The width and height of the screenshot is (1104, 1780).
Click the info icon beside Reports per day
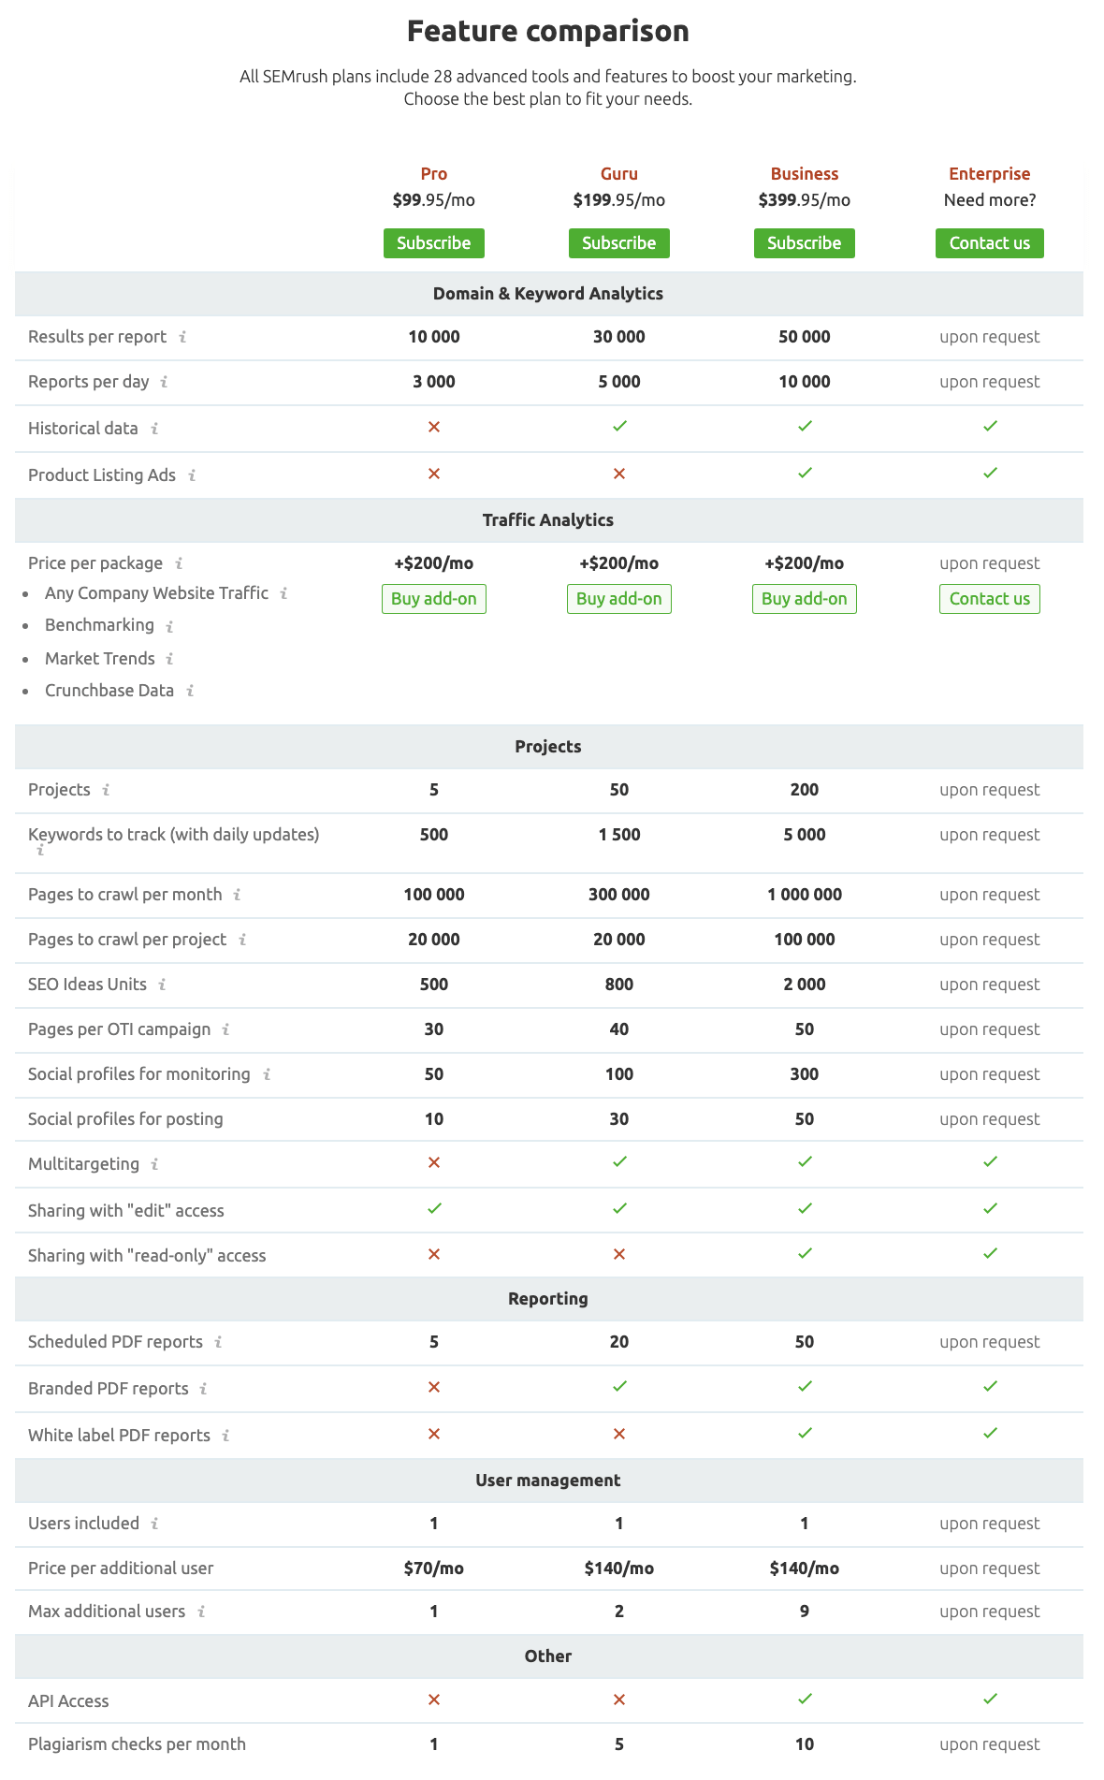[165, 382]
